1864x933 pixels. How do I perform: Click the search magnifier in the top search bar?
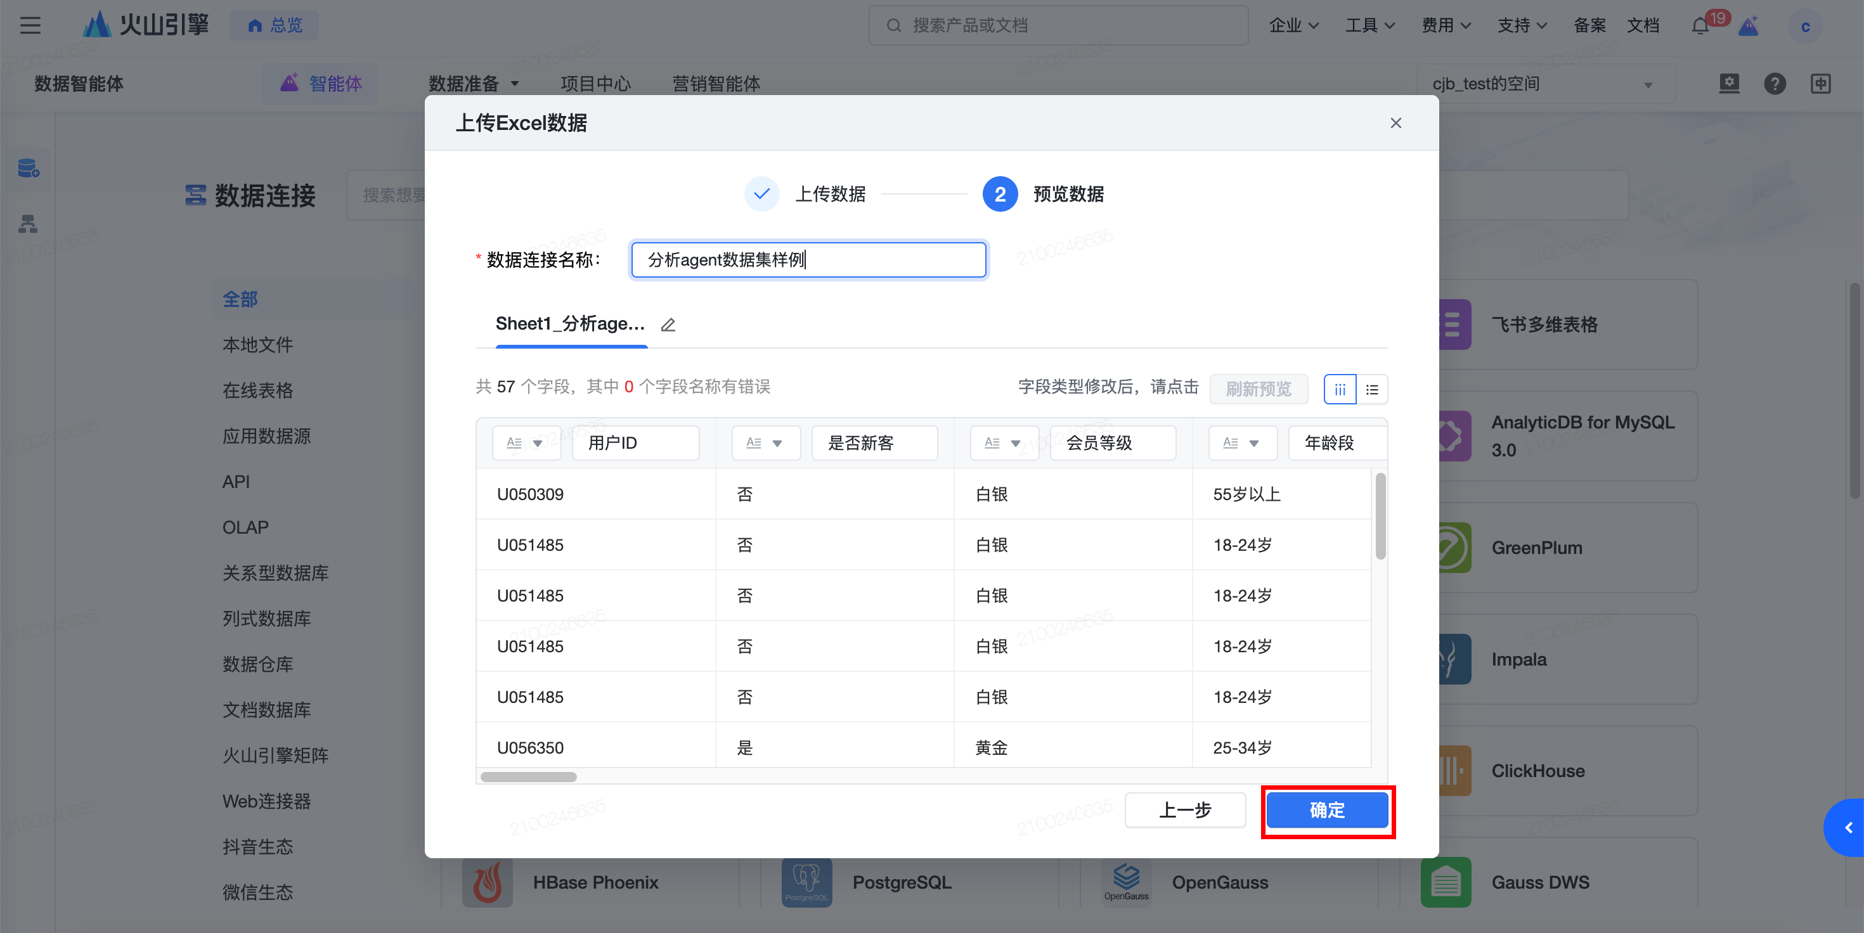894,26
